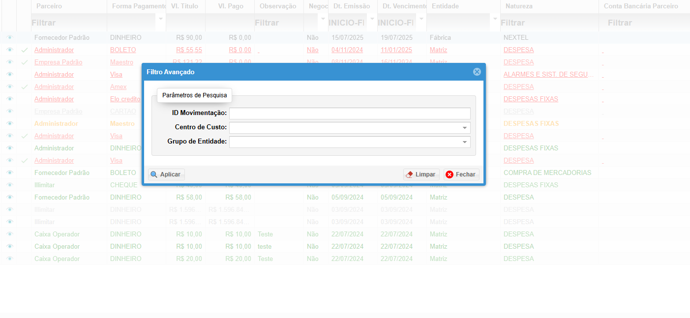Click the check mark on the Empresa Padrão Maestro row

[x=24, y=62]
